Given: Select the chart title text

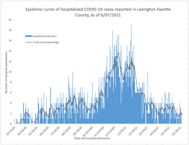Looking at the screenshot, I should [98, 12].
